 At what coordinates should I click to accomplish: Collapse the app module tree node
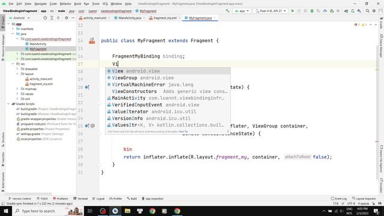[9, 24]
